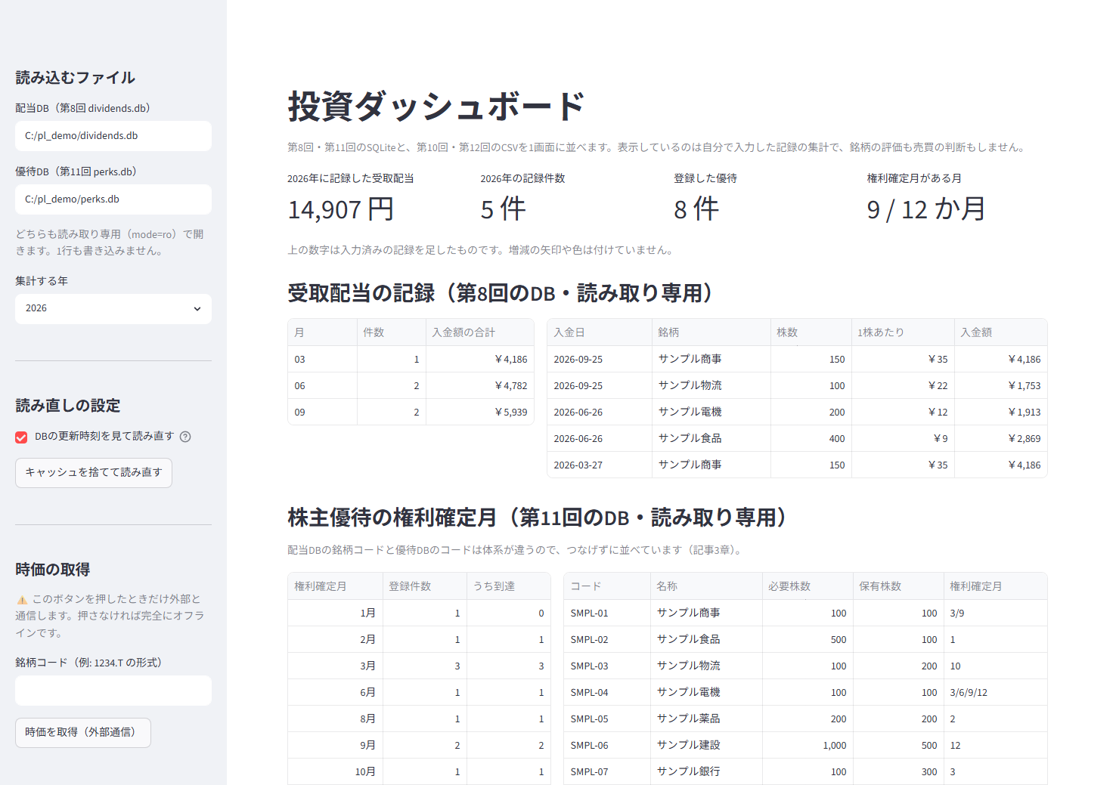1116x785 pixels.
Task: Click the 2026-03-27 date cell
Action: pyautogui.click(x=600, y=465)
